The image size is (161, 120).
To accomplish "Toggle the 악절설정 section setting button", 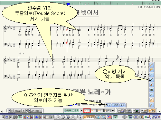I will (x=89, y=117).
